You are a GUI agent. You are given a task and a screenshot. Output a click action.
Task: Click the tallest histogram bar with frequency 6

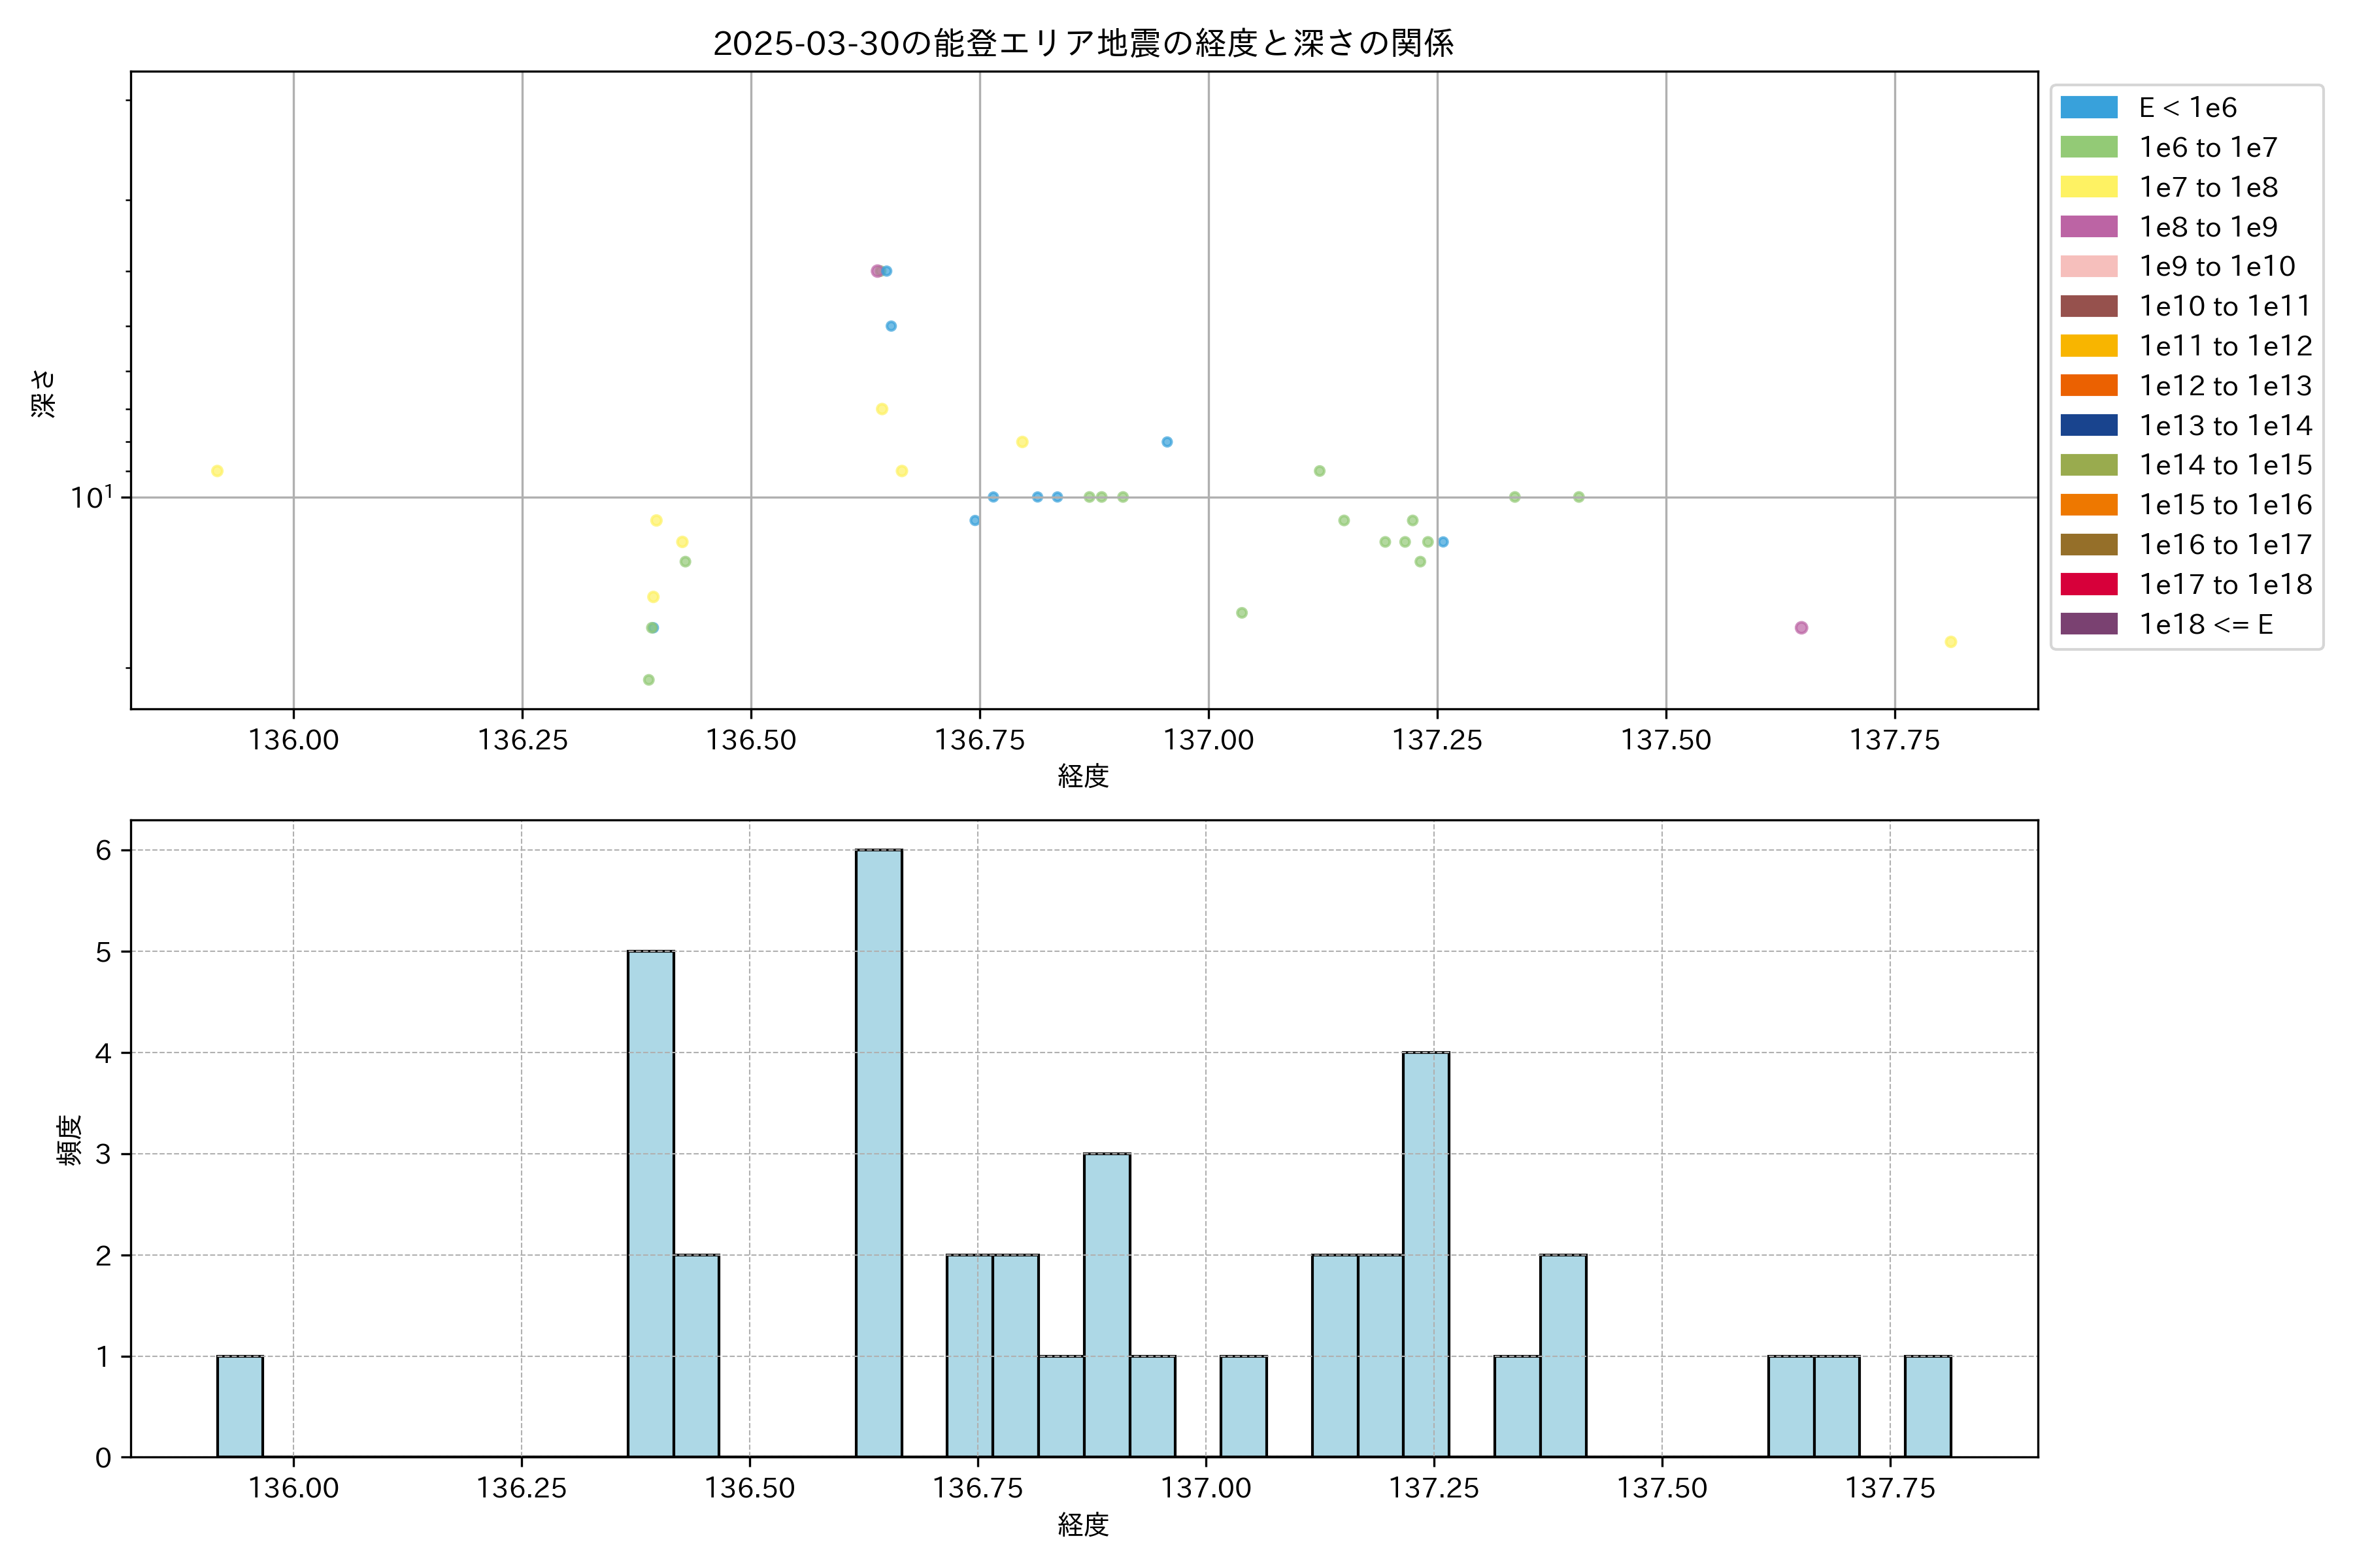(878, 1153)
